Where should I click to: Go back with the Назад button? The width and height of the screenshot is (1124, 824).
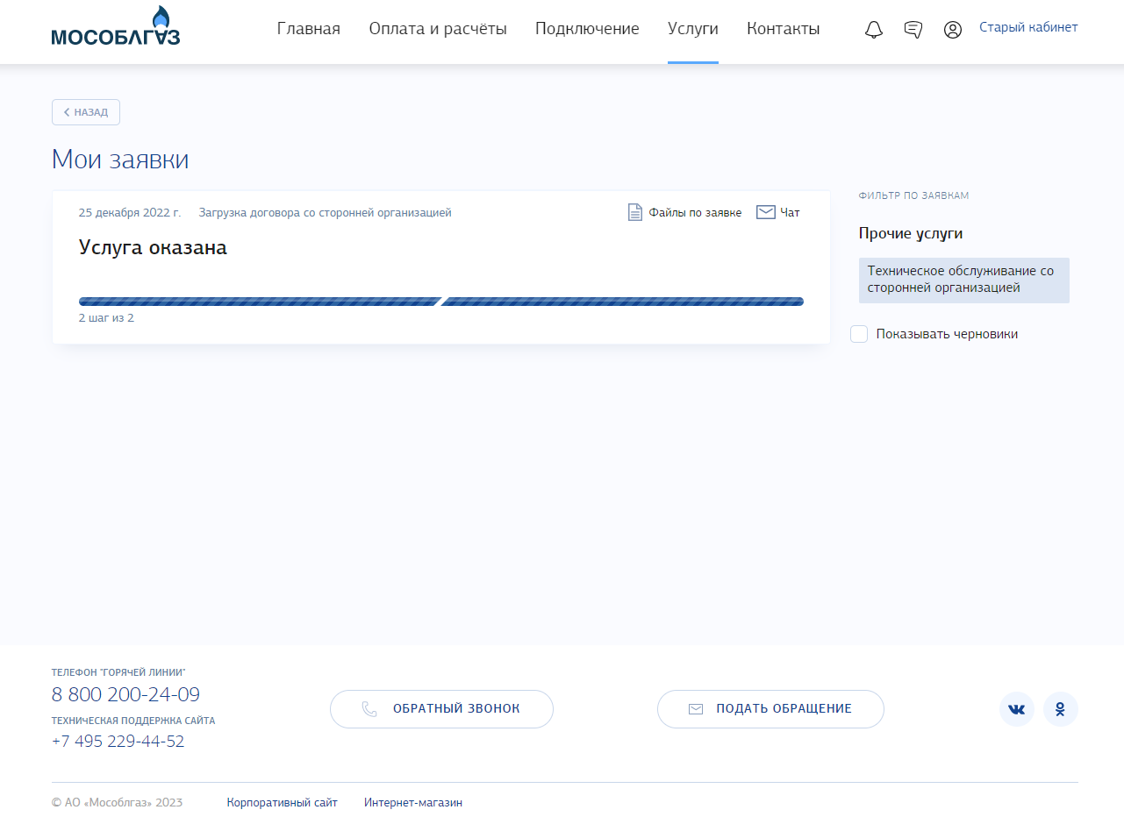pyautogui.click(x=86, y=112)
